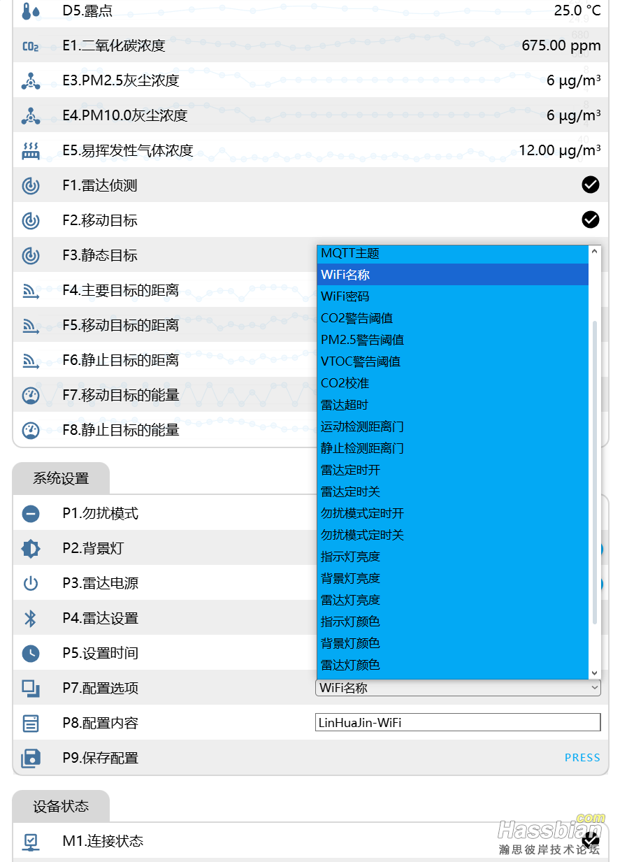
Task: Click the save disk icon at P9.保存配置
Action: (31, 758)
